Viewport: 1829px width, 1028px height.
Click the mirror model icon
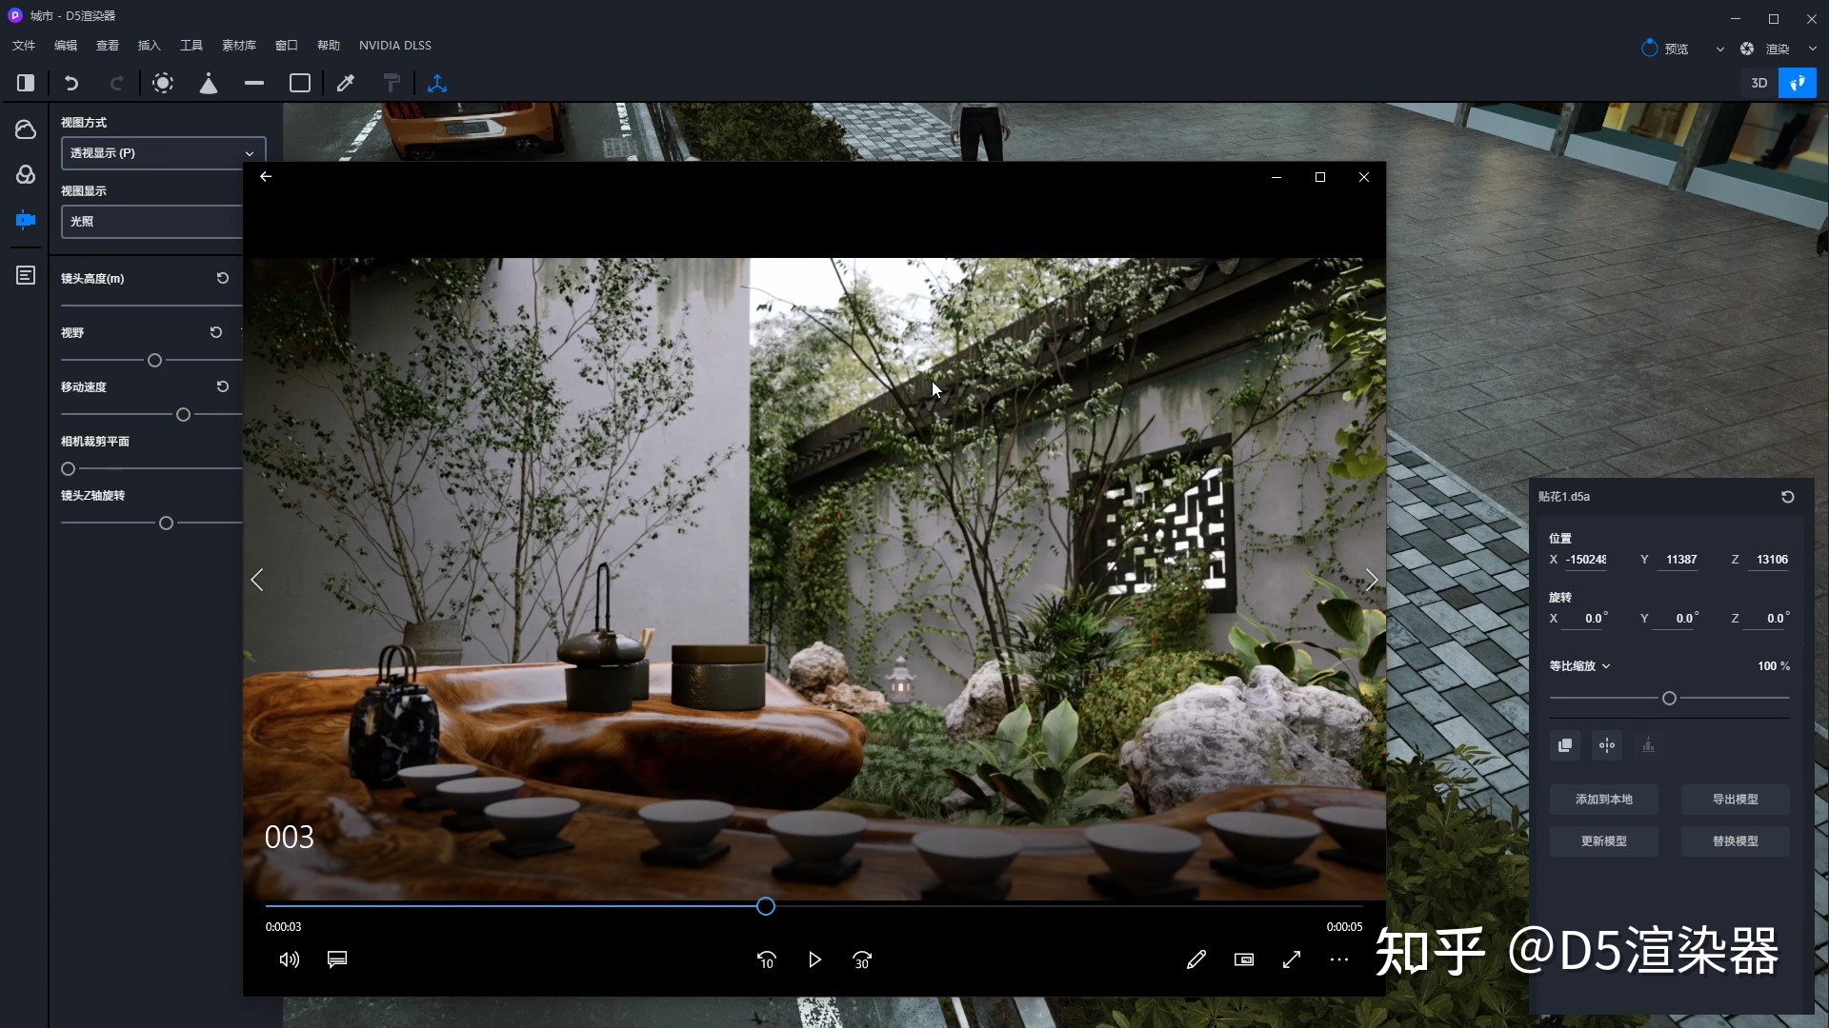tap(1607, 745)
